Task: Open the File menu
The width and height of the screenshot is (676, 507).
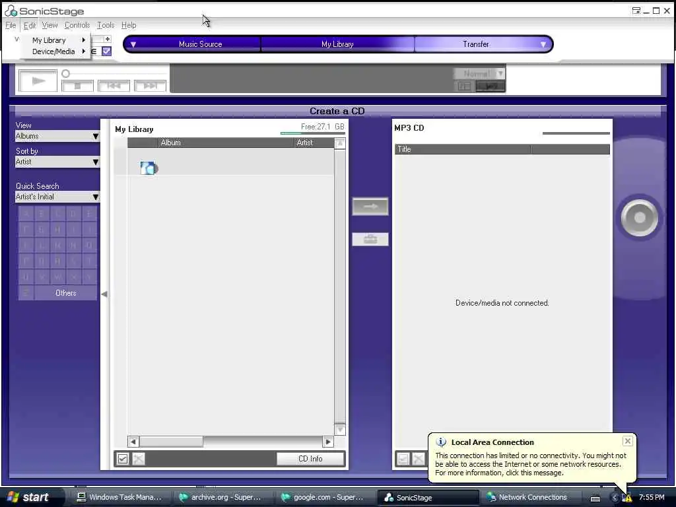Action: (x=11, y=26)
